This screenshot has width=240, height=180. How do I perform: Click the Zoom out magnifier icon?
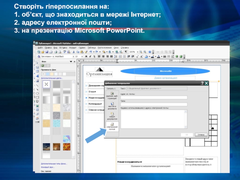pyautogui.click(x=141, y=52)
